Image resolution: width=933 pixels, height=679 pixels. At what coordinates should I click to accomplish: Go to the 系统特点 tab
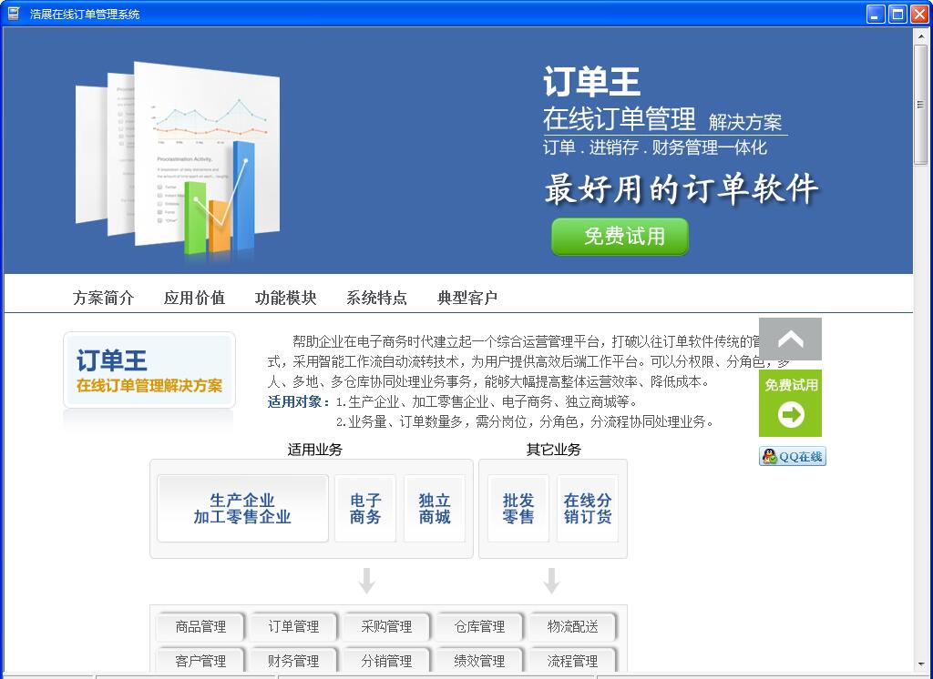[x=376, y=298]
